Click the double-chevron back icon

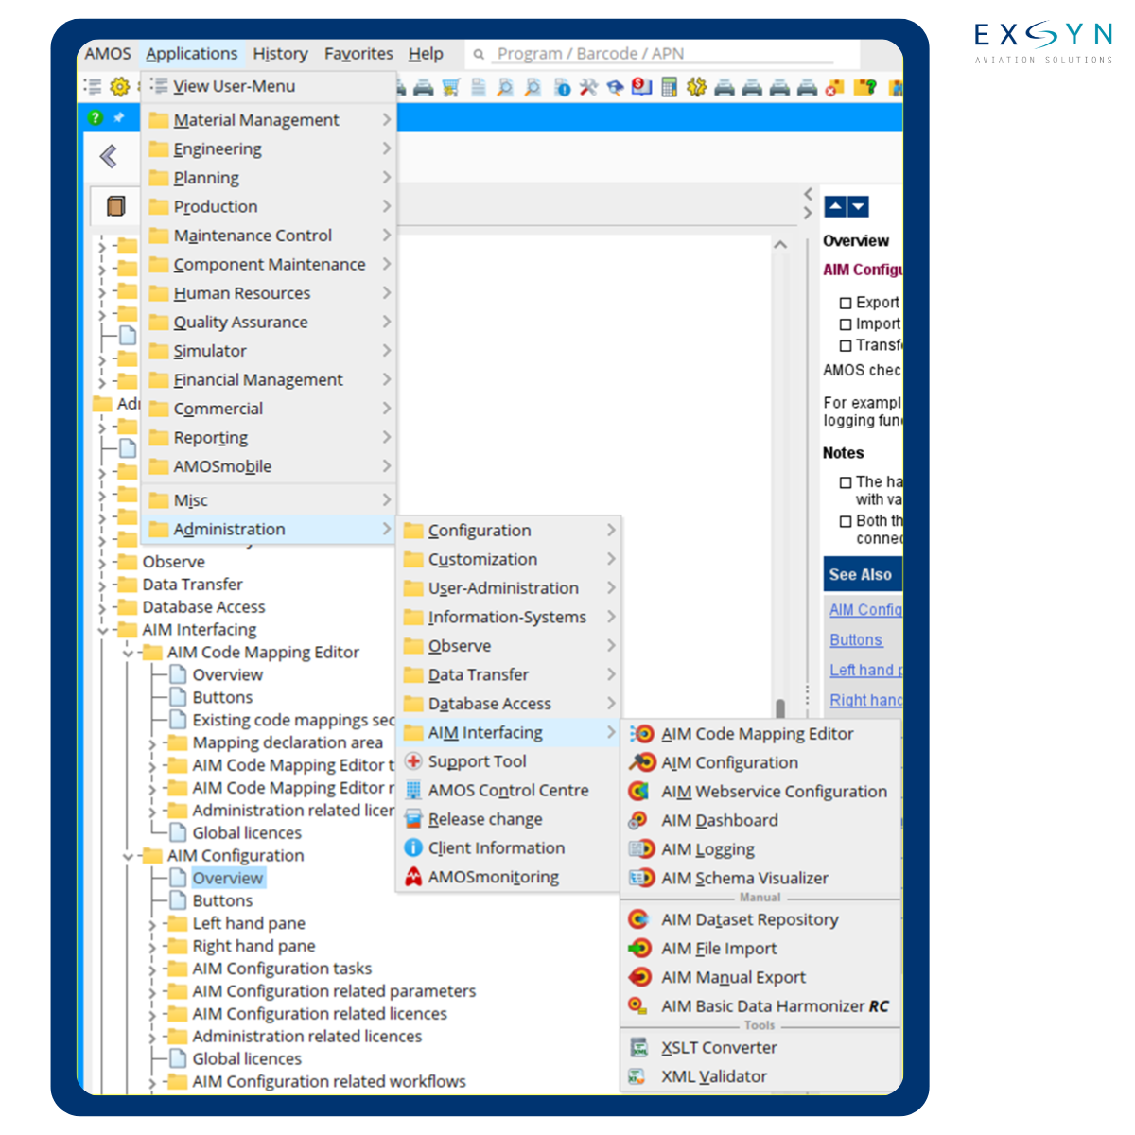tap(109, 156)
